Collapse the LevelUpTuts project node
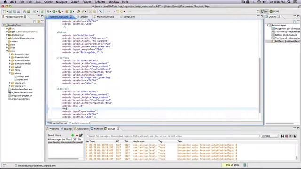The height and width of the screenshot is (169, 301). 4,25
